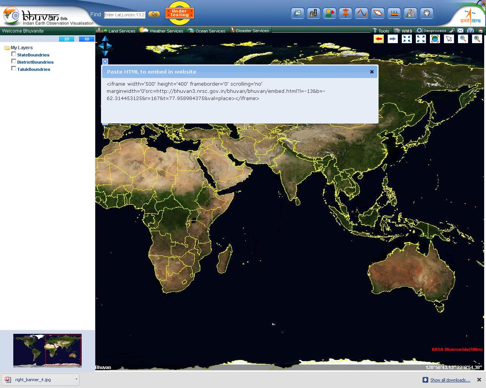
Task: Pan map left with the left arrow
Action: pos(101,46)
